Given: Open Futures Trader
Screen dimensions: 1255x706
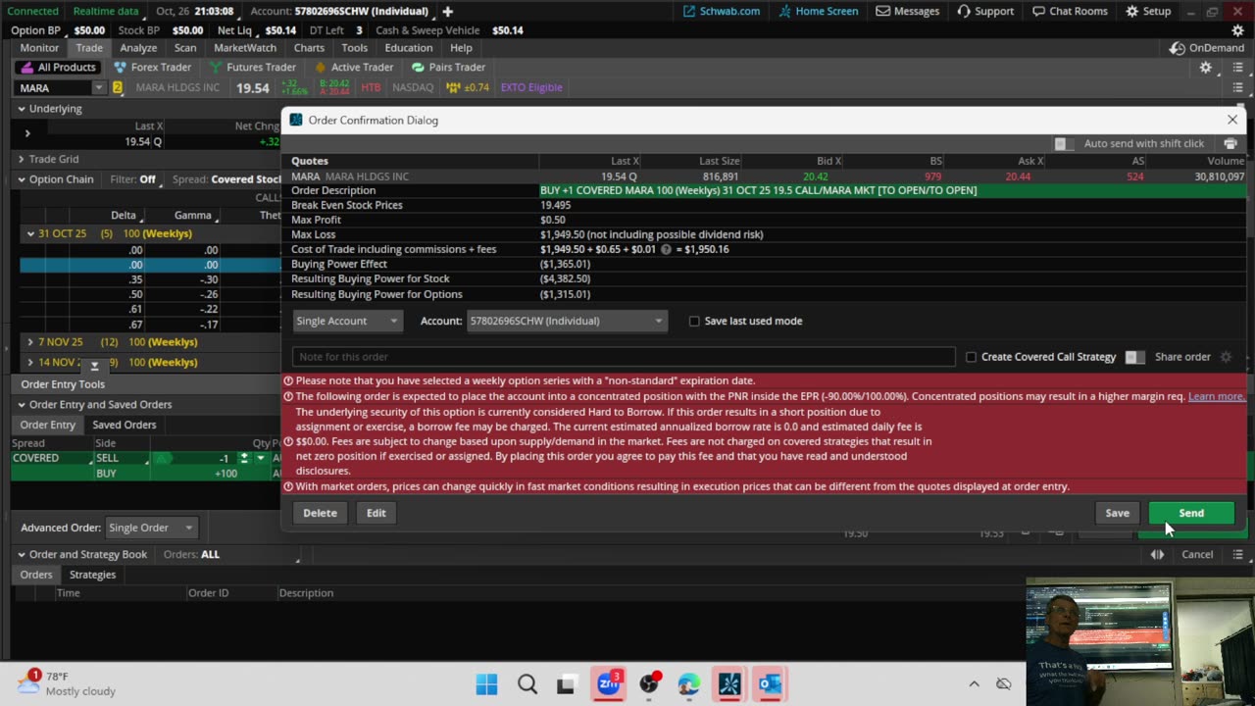Looking at the screenshot, I should (251, 67).
